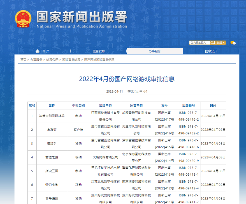Click 办事服务 in the breadcrumb trail
The width and height of the screenshot is (246, 204).
[36, 60]
